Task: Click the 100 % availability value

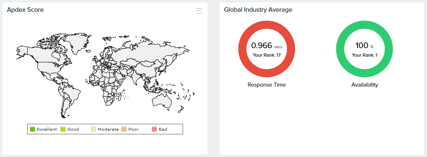Action: (x=364, y=46)
